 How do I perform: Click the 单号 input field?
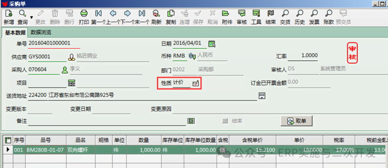(54, 44)
